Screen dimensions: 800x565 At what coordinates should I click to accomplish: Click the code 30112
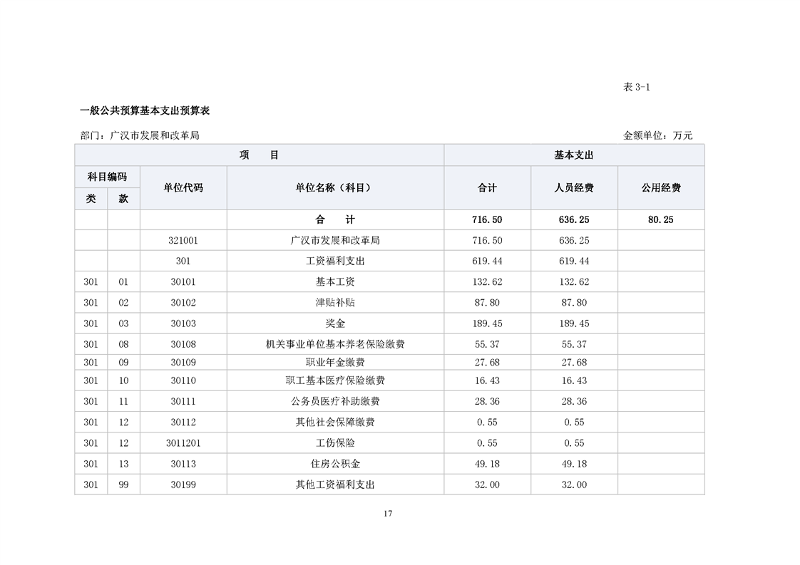[183, 423]
